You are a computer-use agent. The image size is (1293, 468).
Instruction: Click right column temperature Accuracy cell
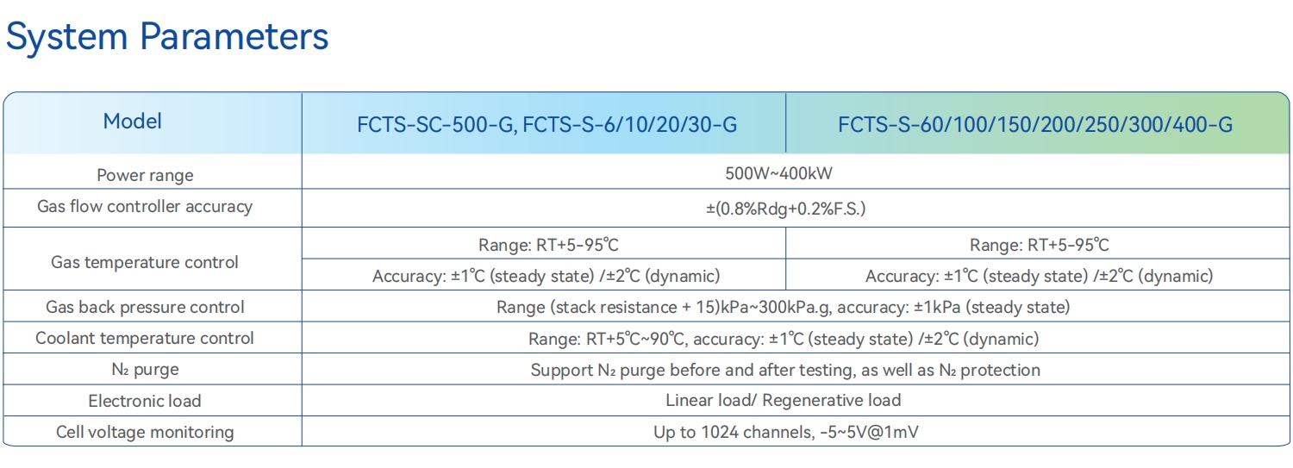pos(1038,276)
